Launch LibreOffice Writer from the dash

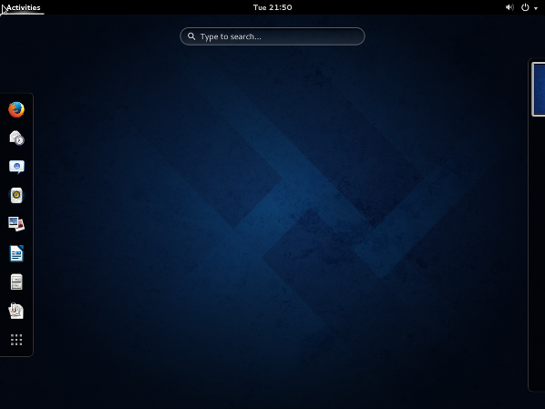tap(16, 253)
